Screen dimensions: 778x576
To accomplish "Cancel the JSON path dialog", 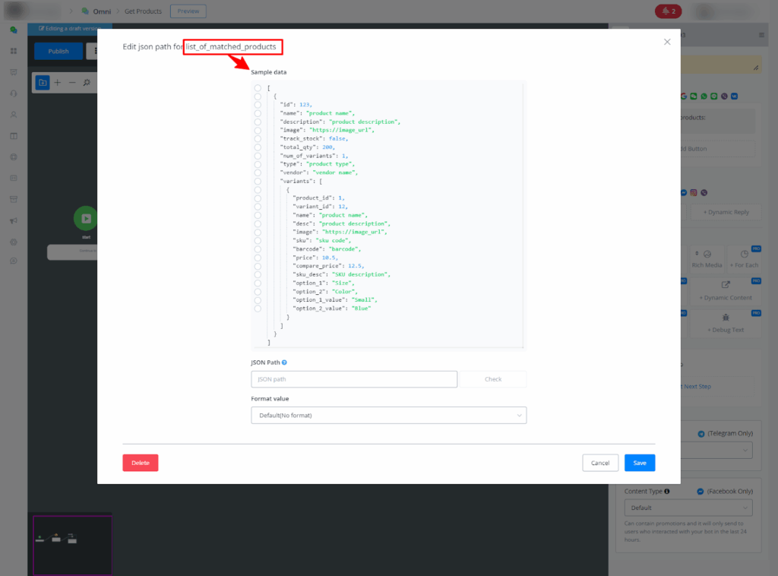I will (600, 463).
